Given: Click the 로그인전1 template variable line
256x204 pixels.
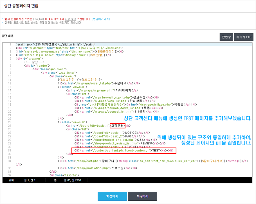Looking at the screenshot, I should pyautogui.click(x=80, y=80).
